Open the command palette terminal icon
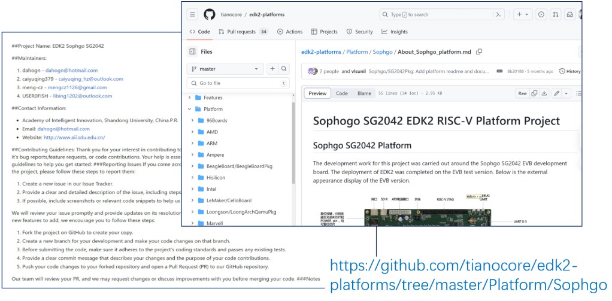This screenshot has width=612, height=301. (498, 15)
